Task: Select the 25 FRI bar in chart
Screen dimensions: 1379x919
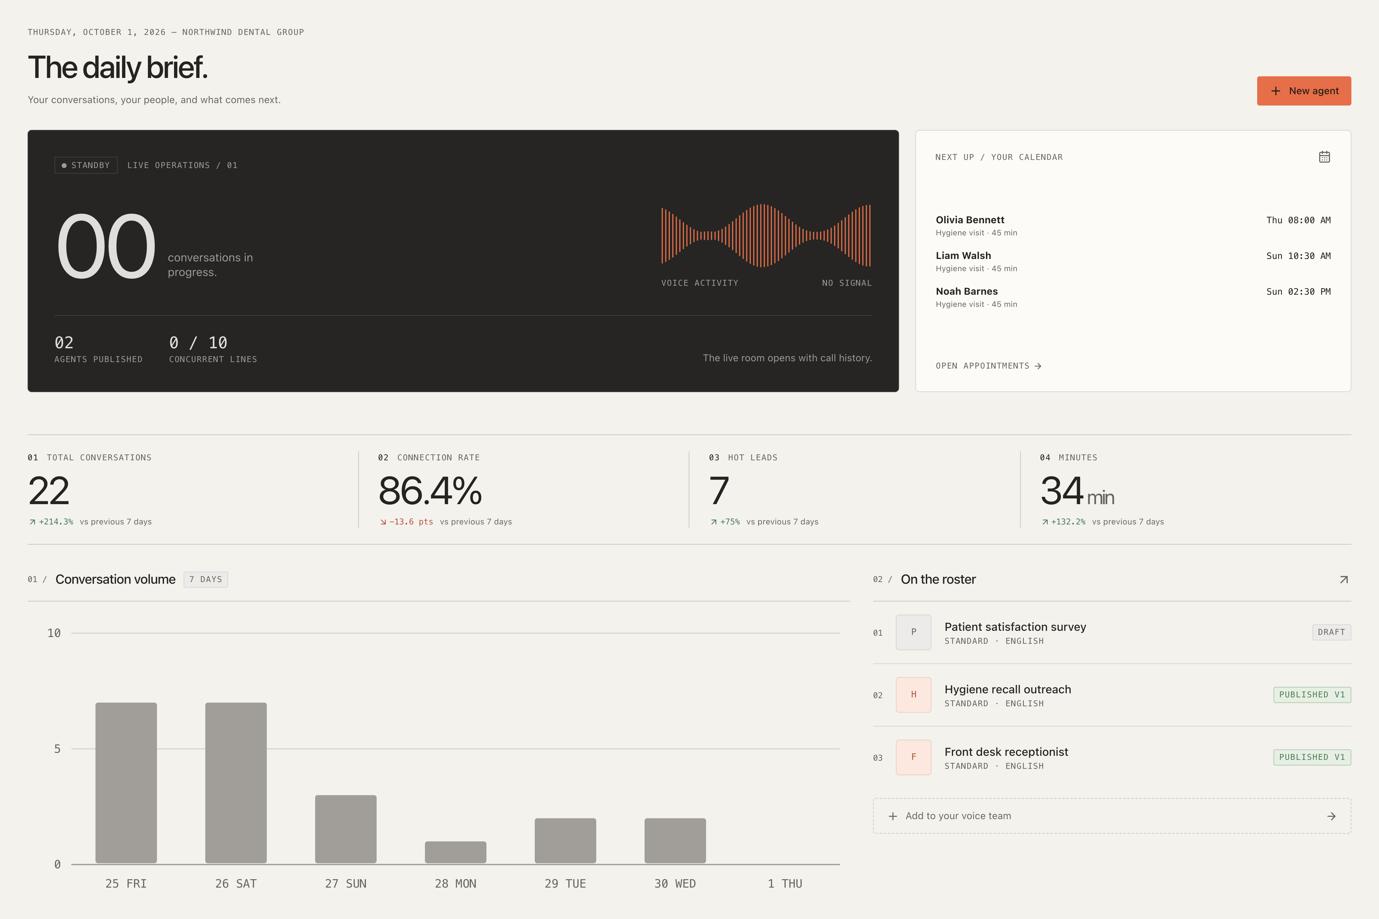Action: (126, 783)
